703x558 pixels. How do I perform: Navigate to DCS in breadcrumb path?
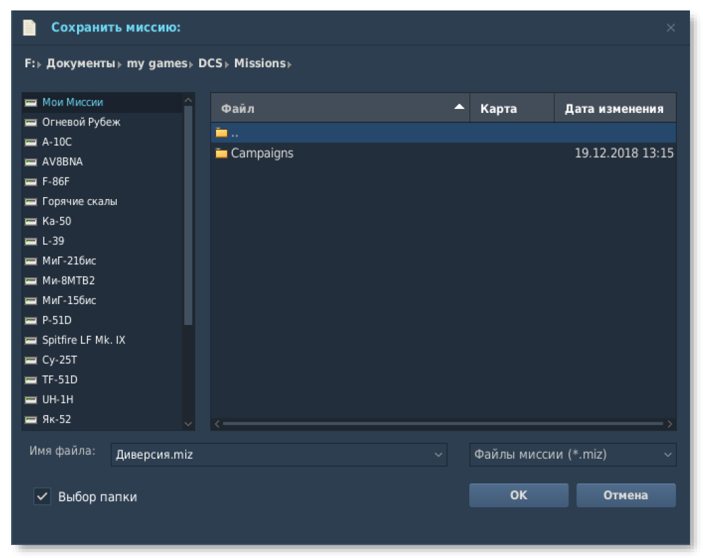pos(210,63)
